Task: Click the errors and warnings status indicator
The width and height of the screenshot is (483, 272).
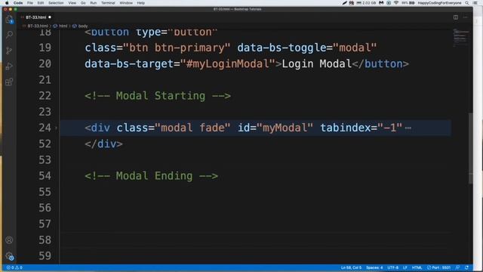Action: click(14, 267)
